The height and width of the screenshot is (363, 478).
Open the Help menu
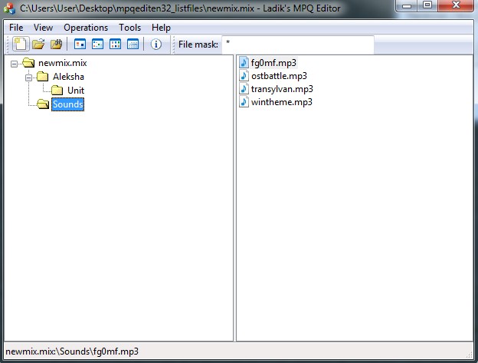tap(161, 28)
